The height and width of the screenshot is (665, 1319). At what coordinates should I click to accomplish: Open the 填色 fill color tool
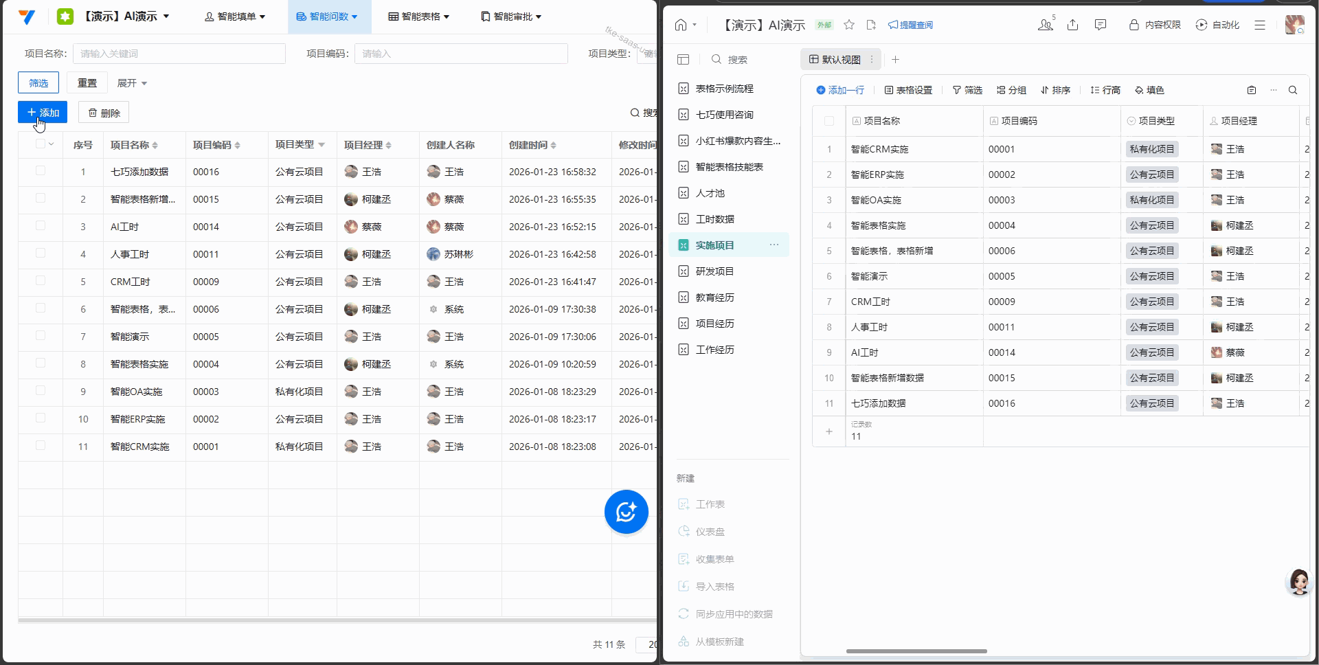pos(1150,90)
